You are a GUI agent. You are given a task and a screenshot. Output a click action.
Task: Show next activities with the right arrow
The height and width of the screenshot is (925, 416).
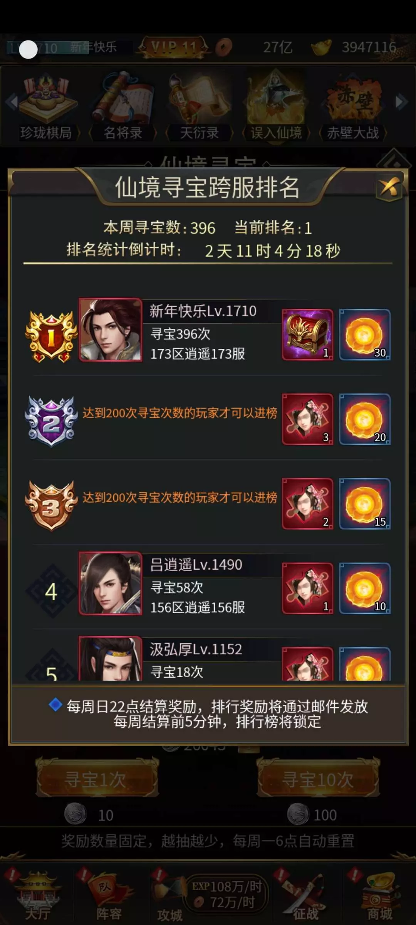[x=401, y=102]
